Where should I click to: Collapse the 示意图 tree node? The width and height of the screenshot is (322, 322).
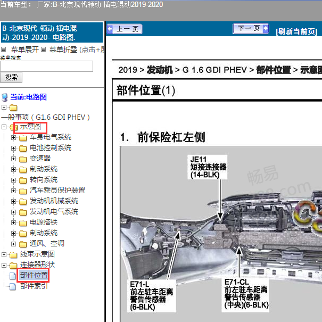(x=4, y=127)
